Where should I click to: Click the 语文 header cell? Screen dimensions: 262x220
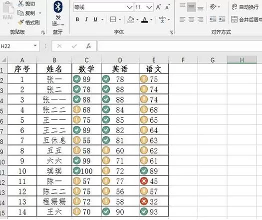[154, 68]
